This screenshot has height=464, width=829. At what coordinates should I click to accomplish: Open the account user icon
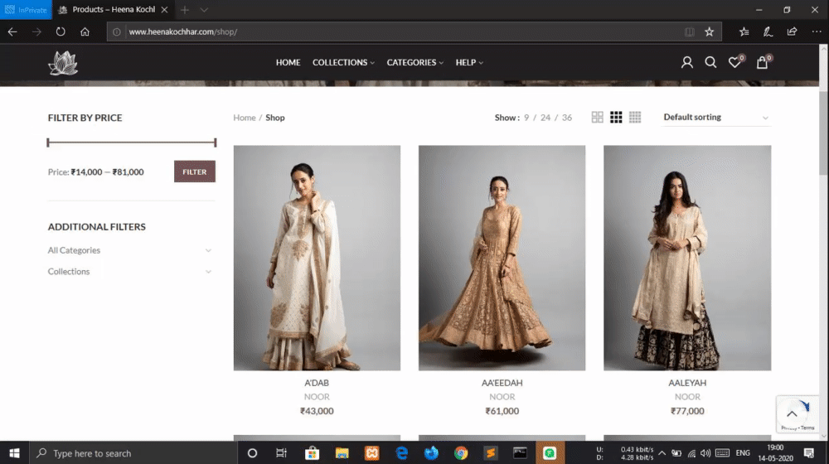(x=686, y=62)
